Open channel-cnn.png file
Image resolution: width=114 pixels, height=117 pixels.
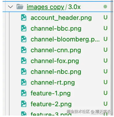coord(56,50)
